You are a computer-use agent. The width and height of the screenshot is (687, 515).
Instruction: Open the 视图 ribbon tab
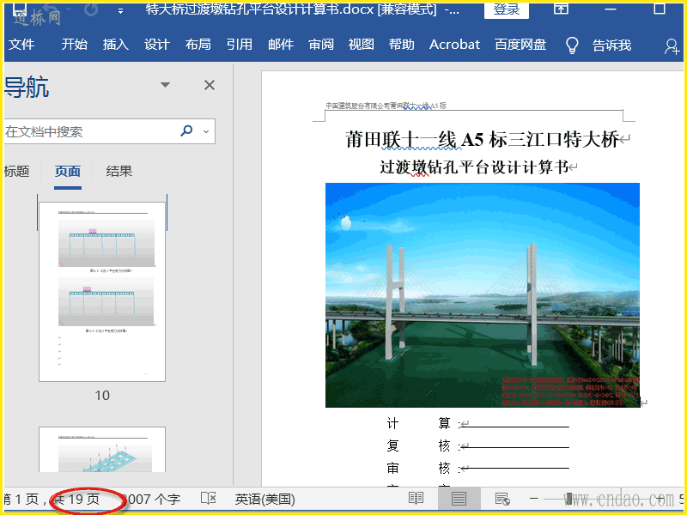click(361, 45)
